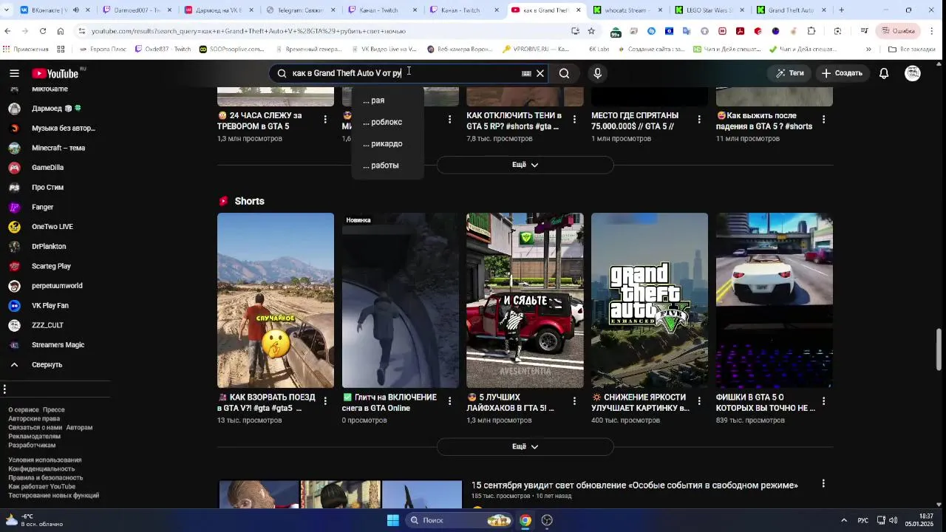
Task: Expand Ещё button below the Shorts row
Action: point(525,446)
